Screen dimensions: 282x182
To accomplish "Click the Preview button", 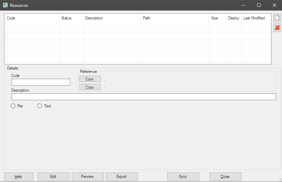I will pos(88,177).
